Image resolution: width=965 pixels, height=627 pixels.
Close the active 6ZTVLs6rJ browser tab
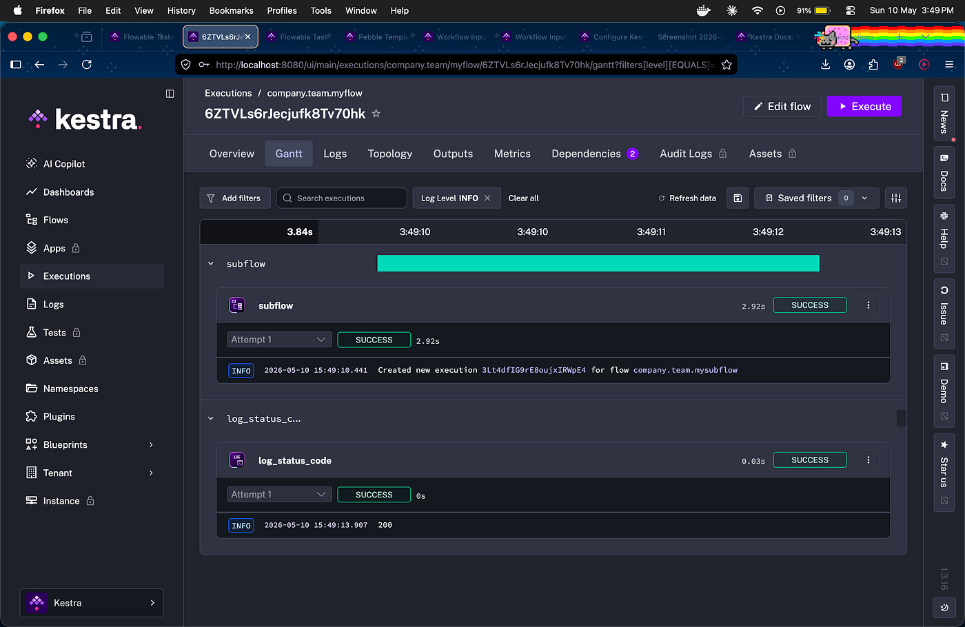[x=247, y=37]
